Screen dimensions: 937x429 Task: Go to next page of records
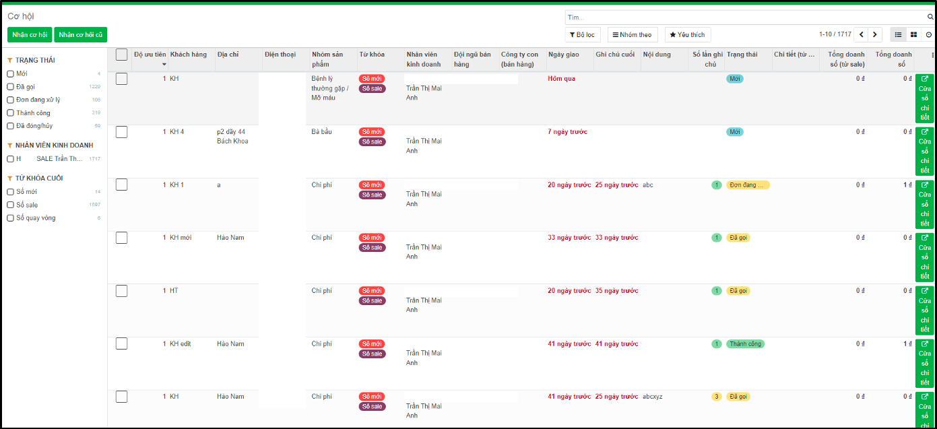click(875, 34)
